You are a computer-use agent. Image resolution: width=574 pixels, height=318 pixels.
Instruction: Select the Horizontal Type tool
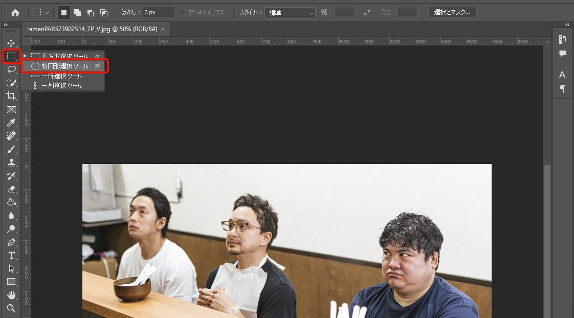point(11,255)
